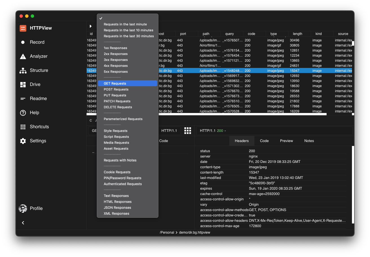Filter by 2xx Responses
This screenshot has width=370, height=257.
coord(127,54)
